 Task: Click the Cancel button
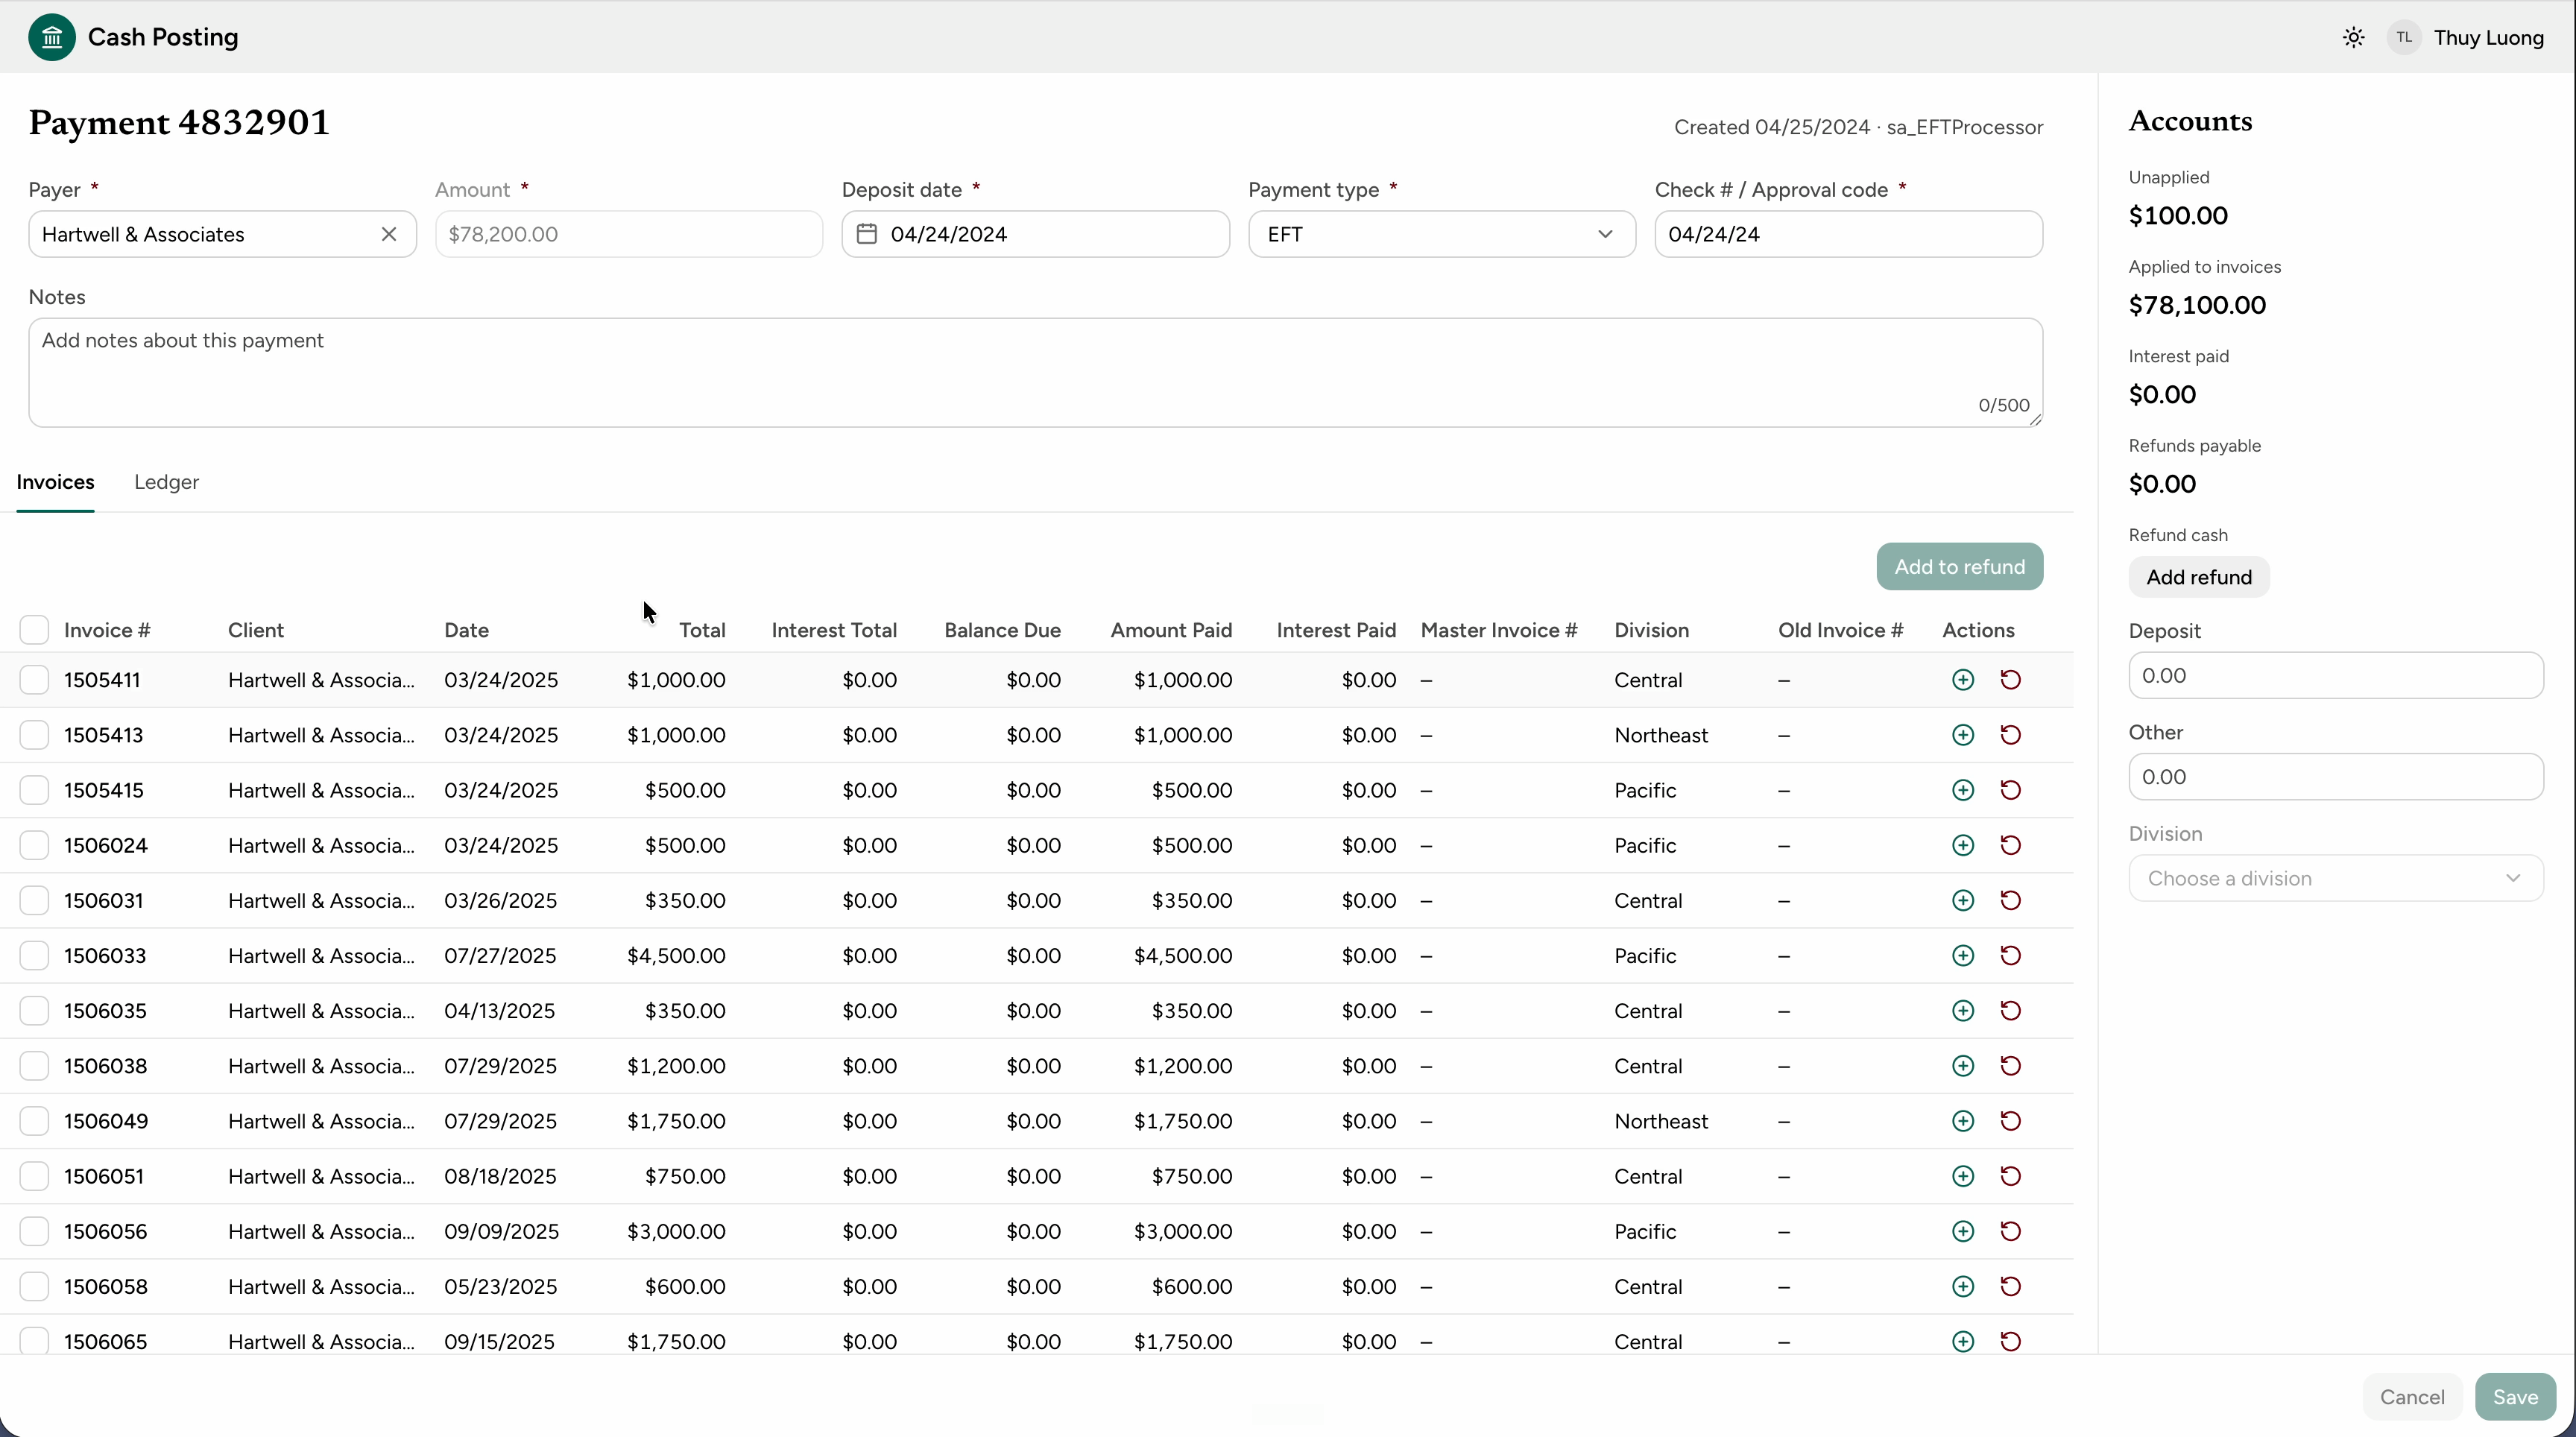tap(2412, 1397)
